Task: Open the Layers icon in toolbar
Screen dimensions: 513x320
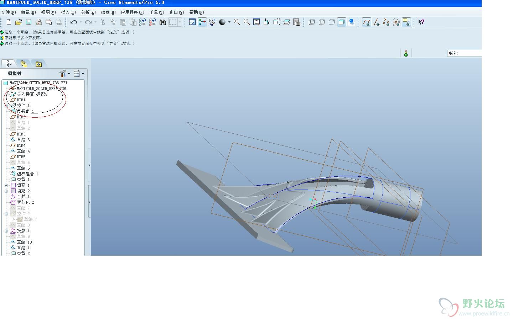Action: click(287, 22)
